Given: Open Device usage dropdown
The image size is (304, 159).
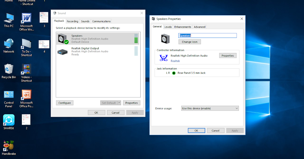Looking at the screenshot, I should coord(210,108).
